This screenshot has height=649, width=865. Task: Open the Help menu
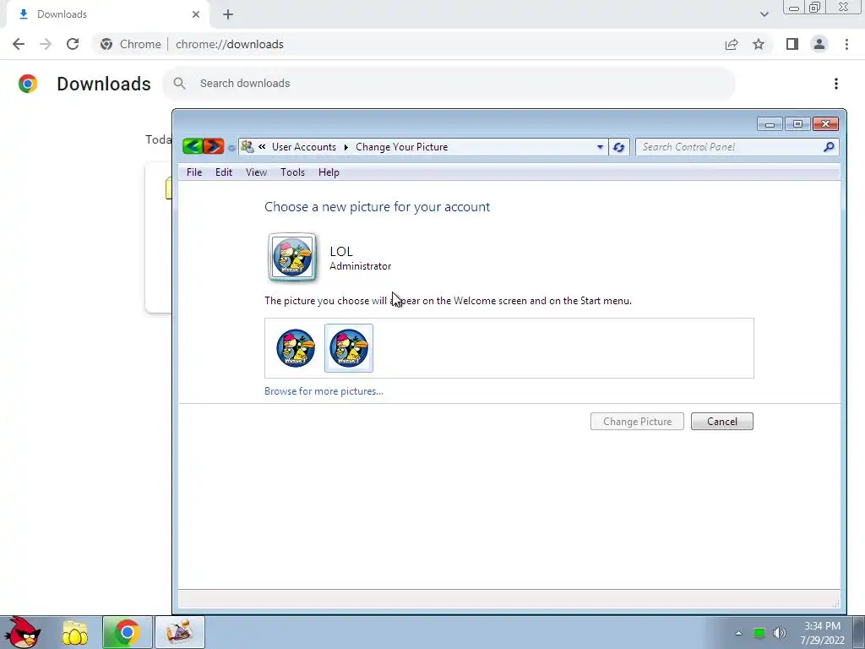click(x=329, y=172)
